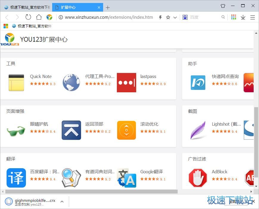Click the 广告过滤 category heading
Image resolution: width=259 pixels, height=209 pixels.
pyautogui.click(x=197, y=159)
